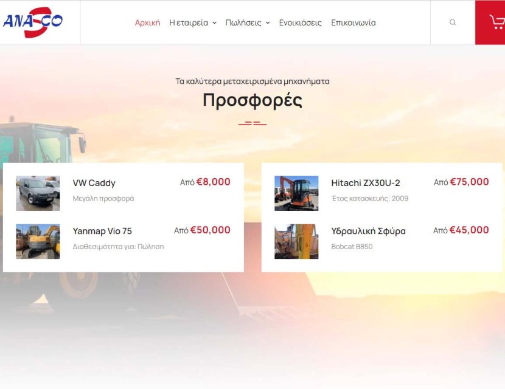
Task: Click the Μεγάλη προσφορά description
Action: pos(103,199)
